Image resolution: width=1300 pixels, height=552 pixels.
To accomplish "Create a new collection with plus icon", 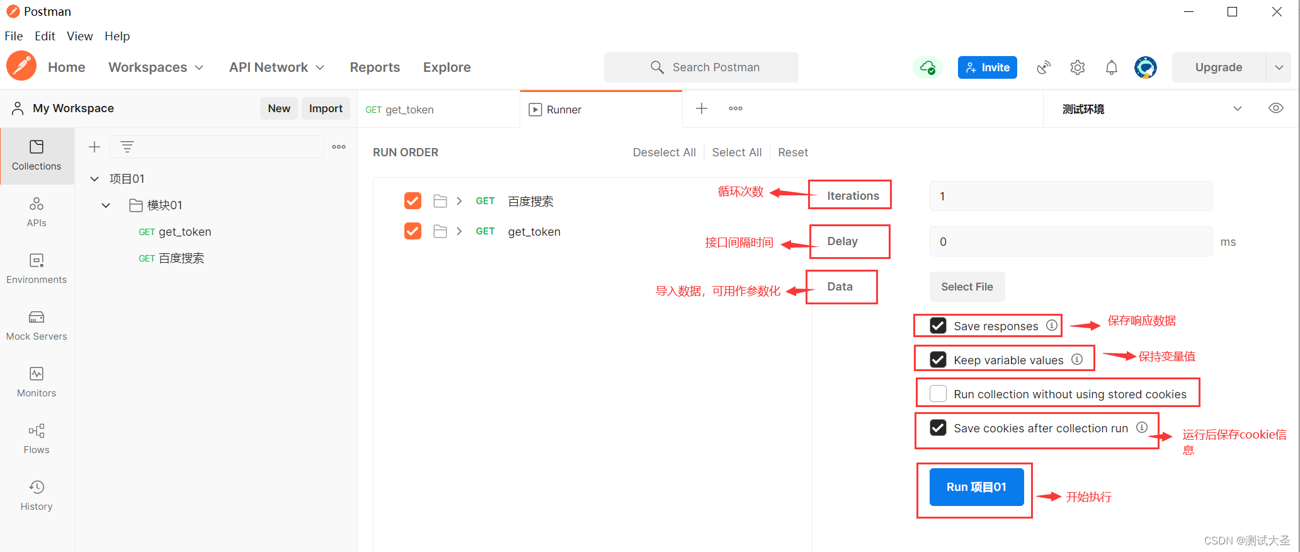I will click(x=94, y=147).
